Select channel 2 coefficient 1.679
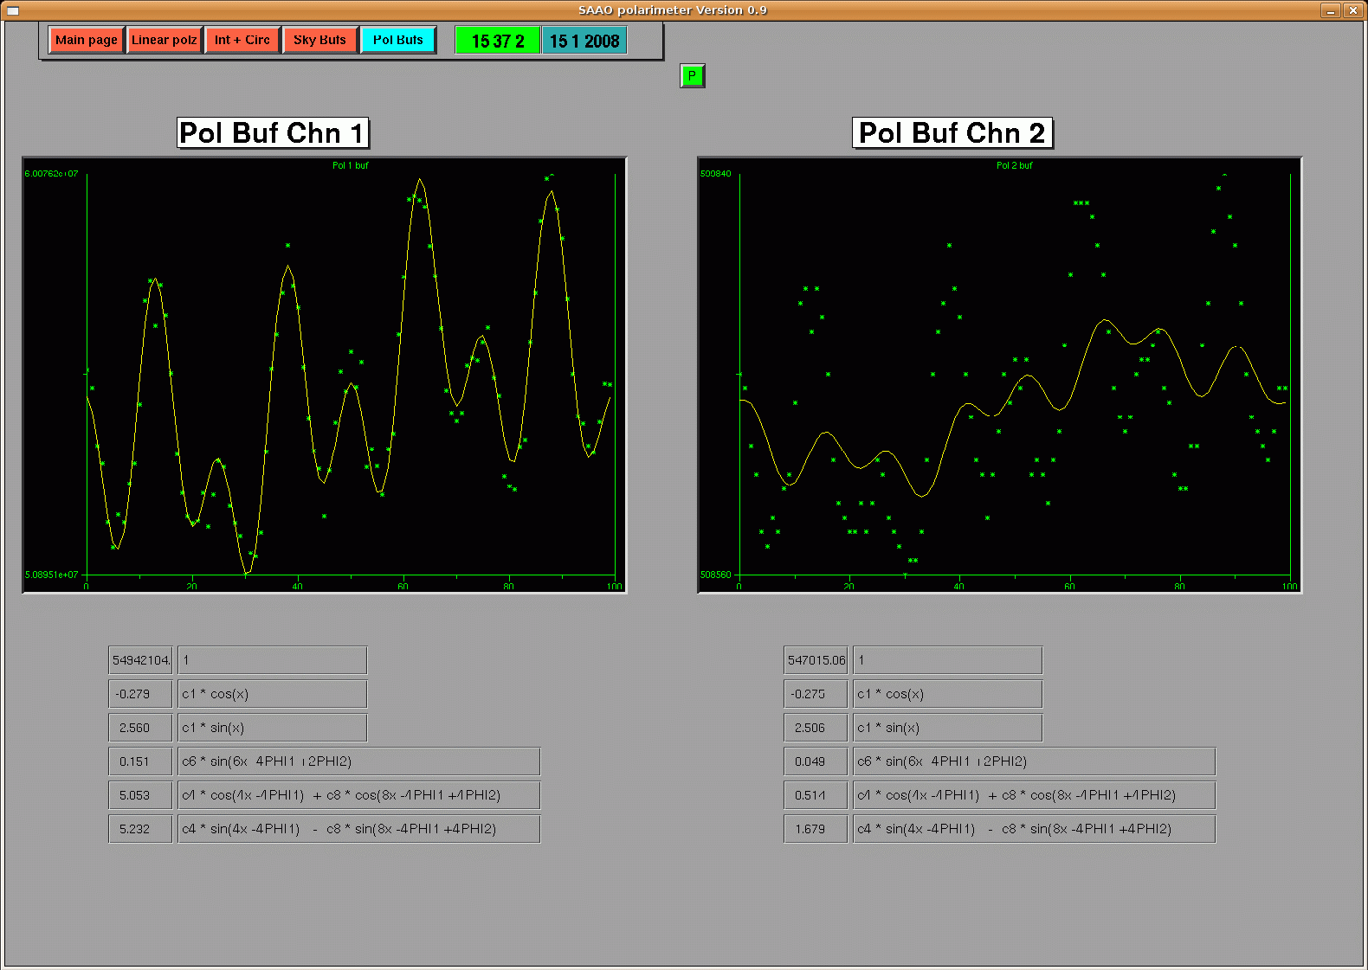Image resolution: width=1368 pixels, height=970 pixels. coord(816,829)
